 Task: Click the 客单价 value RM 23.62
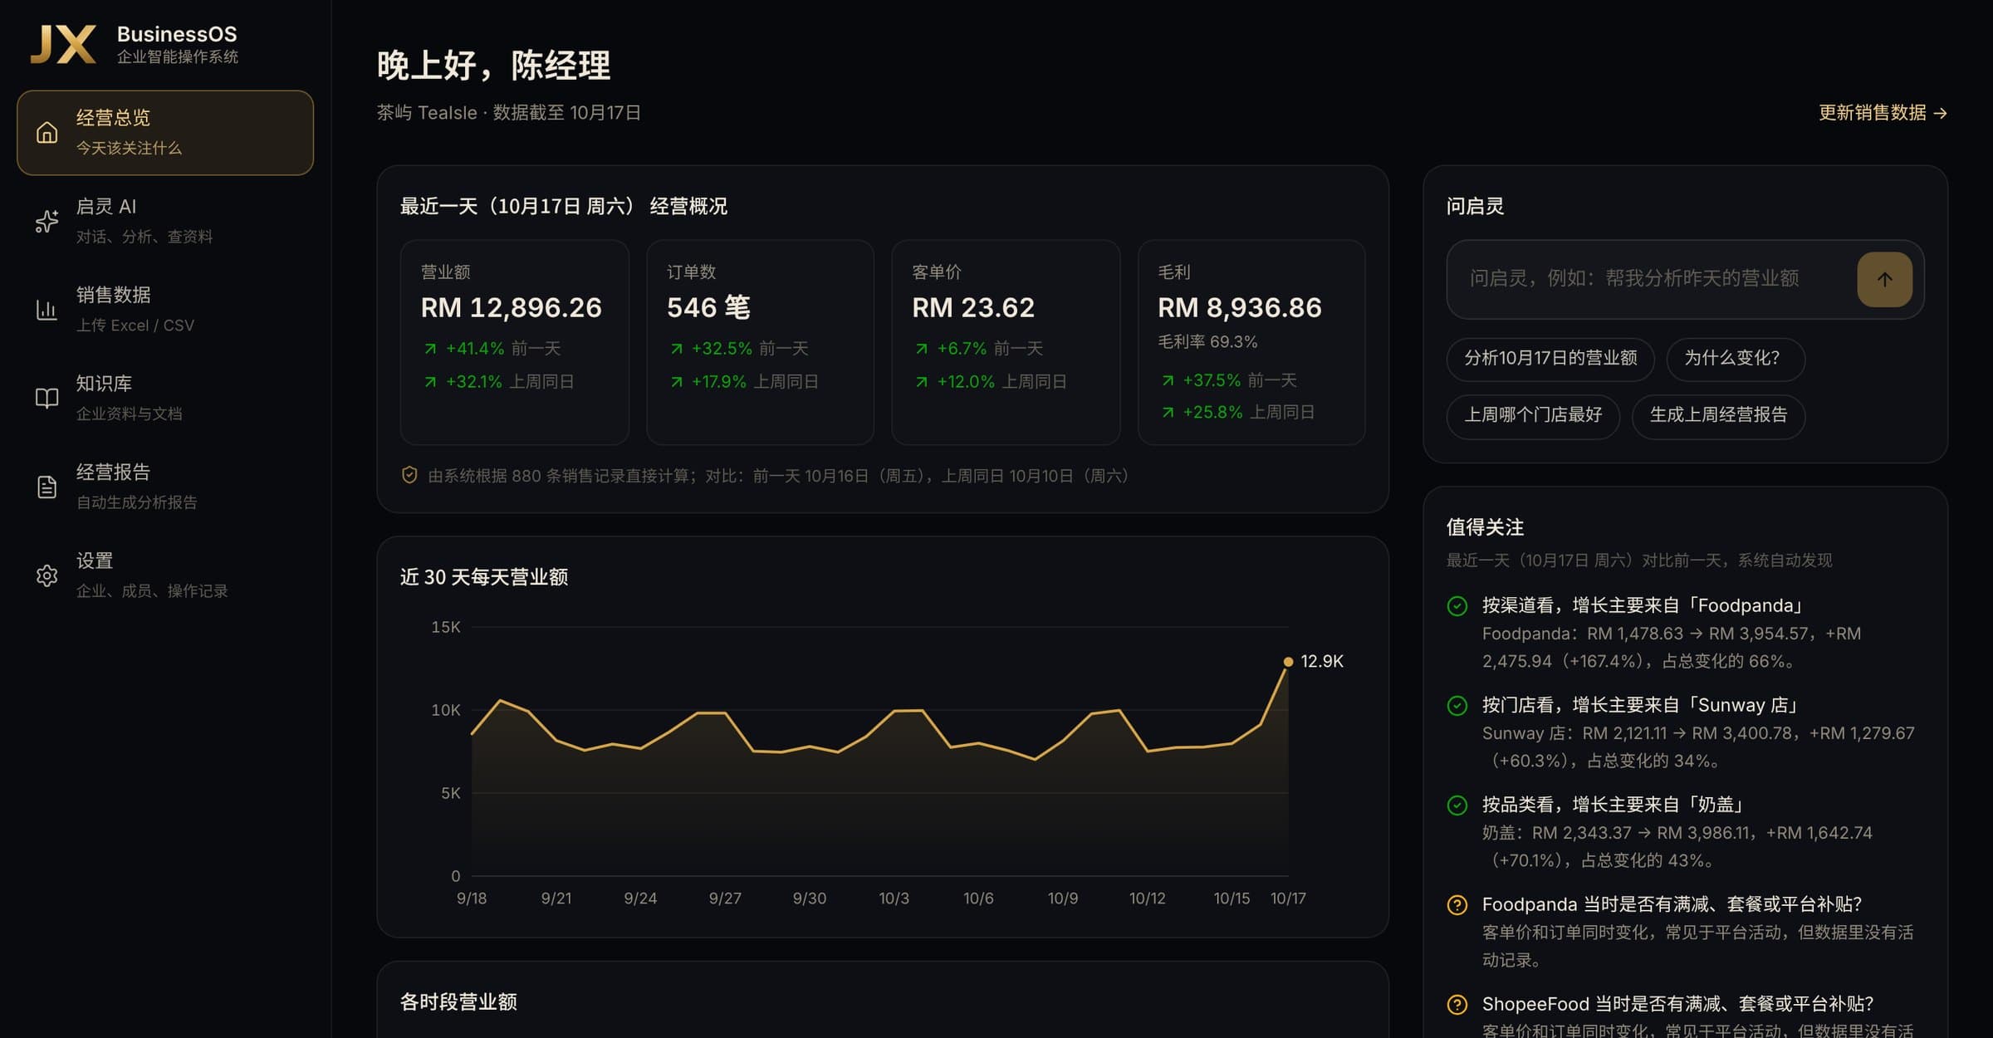pyautogui.click(x=973, y=308)
